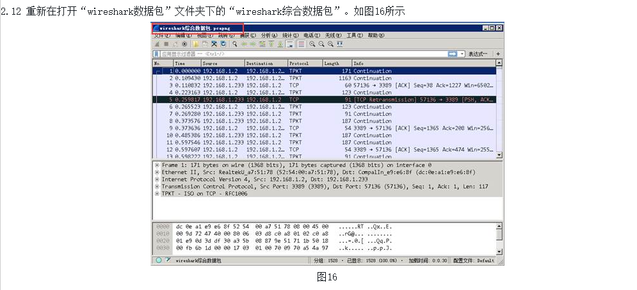
Task: Select packet 9 row with Seq=1365 Ack=208
Action: pyautogui.click(x=324, y=128)
